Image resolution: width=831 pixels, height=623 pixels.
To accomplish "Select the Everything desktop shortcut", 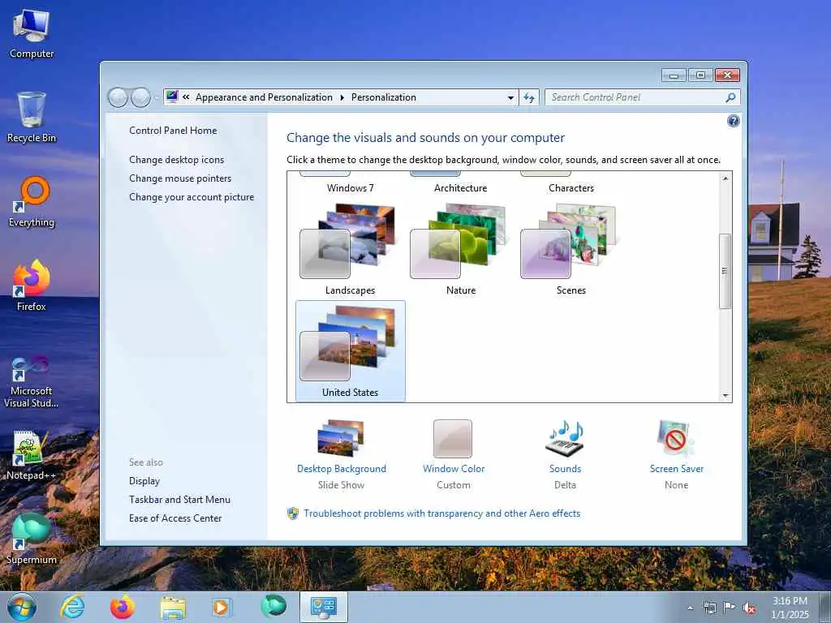I will tap(32, 202).
